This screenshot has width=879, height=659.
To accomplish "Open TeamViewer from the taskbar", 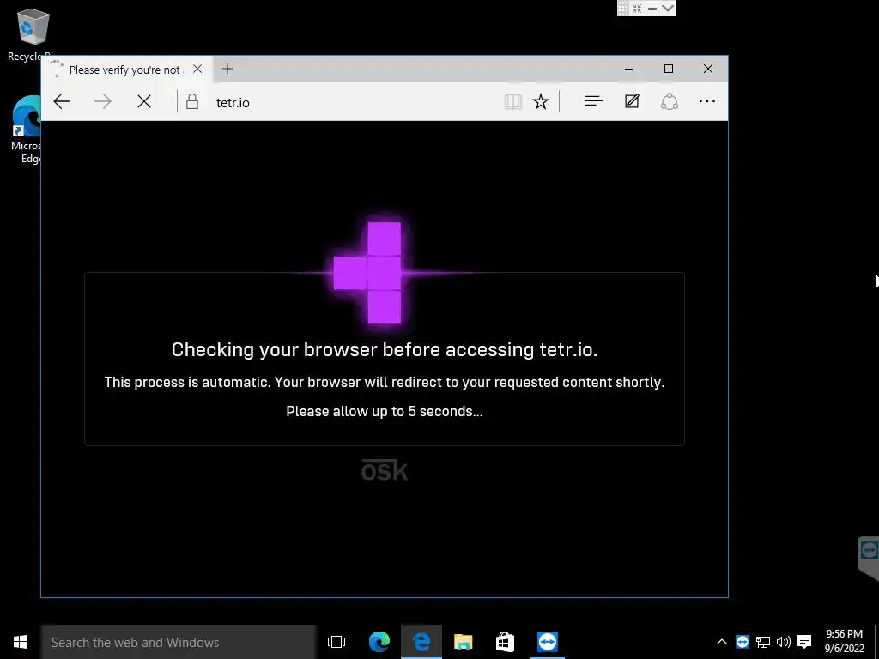I will (547, 642).
